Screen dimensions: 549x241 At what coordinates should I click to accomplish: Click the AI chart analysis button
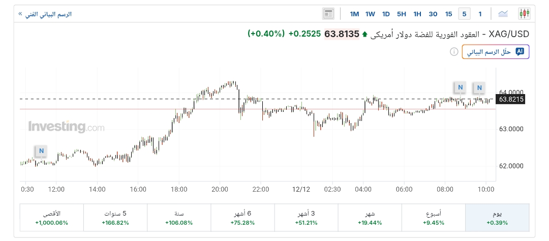click(496, 52)
